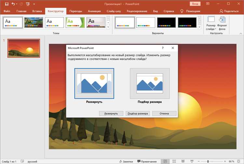Image resolution: width=244 pixels, height=164 pixels.
Task: Click the Подбор размера button
Action: [x=138, y=114]
